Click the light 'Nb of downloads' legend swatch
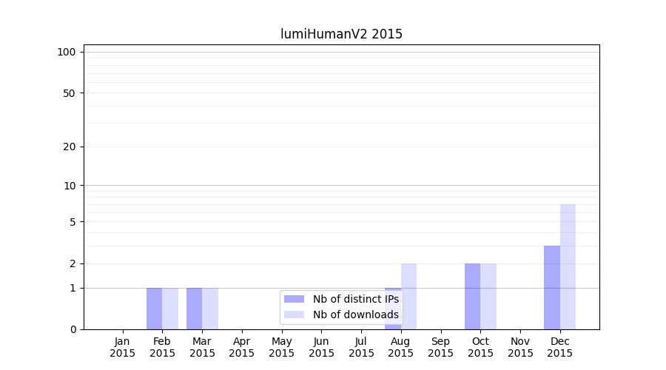This screenshot has height=370, width=666. pos(294,314)
